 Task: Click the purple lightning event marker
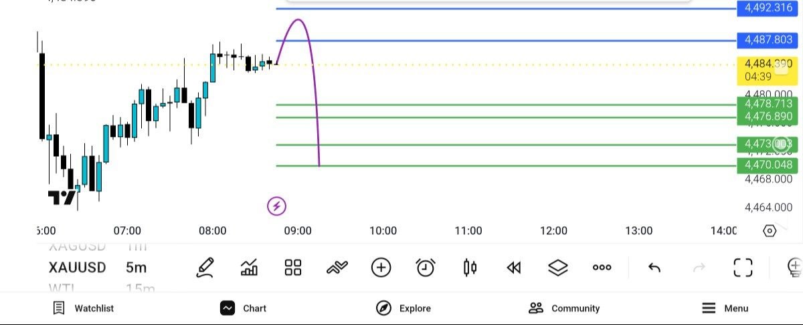(x=276, y=206)
